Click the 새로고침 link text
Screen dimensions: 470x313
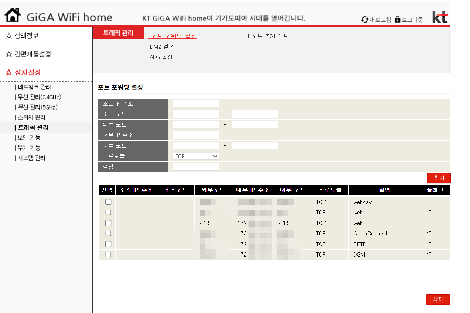[x=380, y=20]
